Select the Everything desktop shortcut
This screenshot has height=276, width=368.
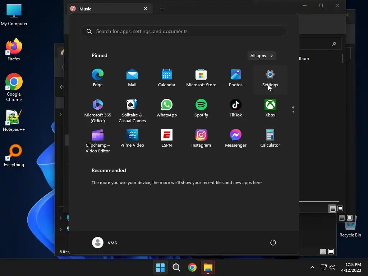click(14, 155)
